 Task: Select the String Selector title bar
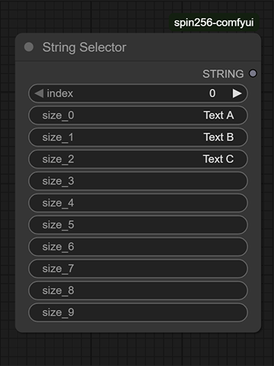pos(138,47)
